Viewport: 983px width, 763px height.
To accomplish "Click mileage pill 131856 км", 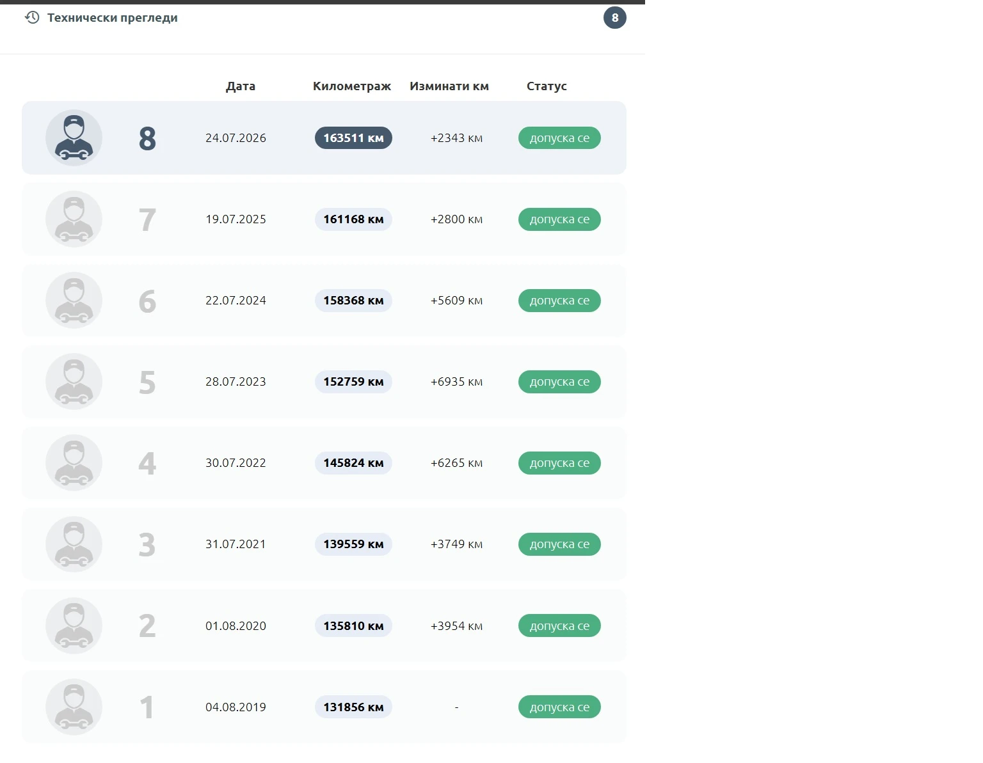I will (353, 707).
